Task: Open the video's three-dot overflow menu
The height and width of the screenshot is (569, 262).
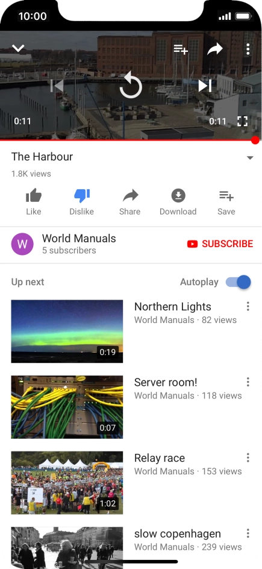Action: tap(248, 49)
